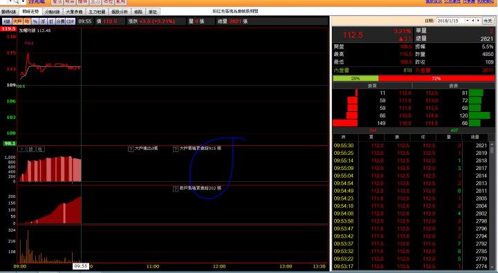Open the date picker dropdown arrow
This screenshot has width=498, height=273.
point(468,21)
